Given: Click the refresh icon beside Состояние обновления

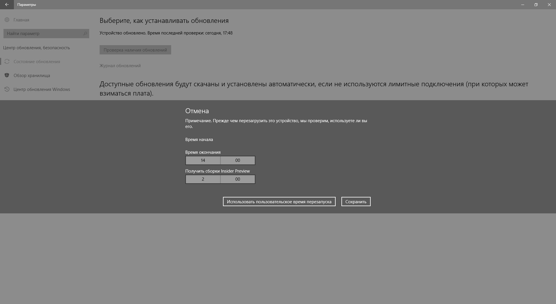Looking at the screenshot, I should click(7, 61).
